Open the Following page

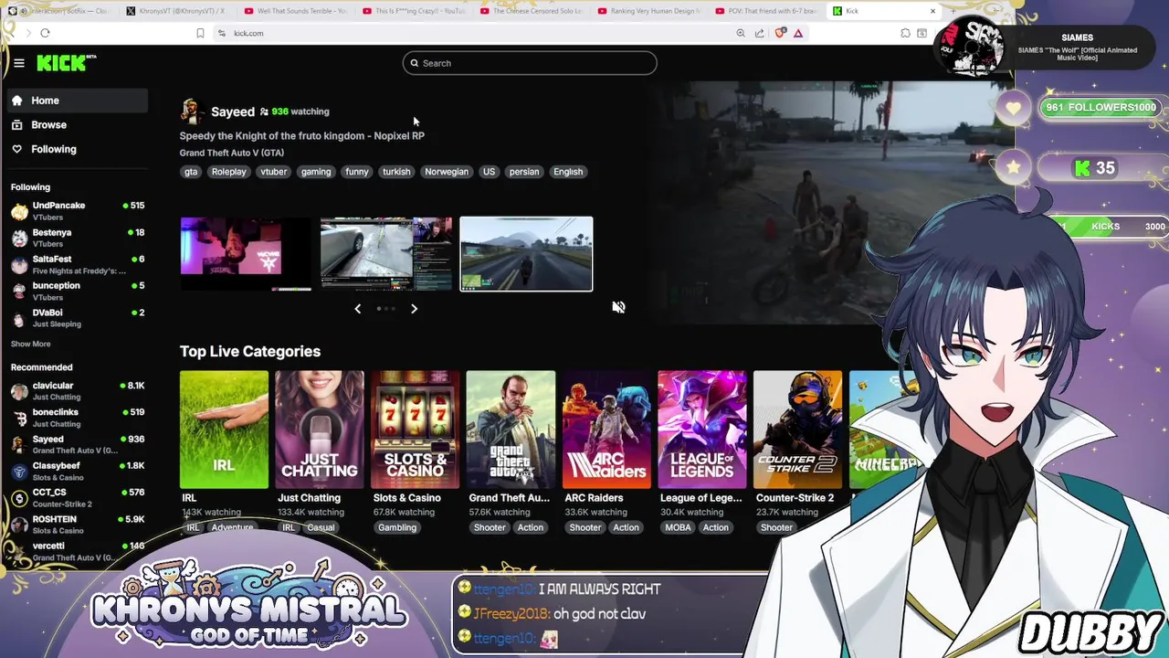pyautogui.click(x=77, y=149)
